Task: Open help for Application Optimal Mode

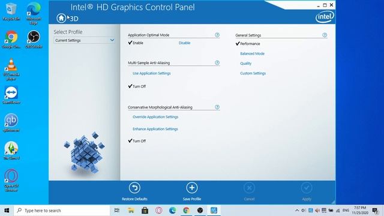Action: [217, 35]
